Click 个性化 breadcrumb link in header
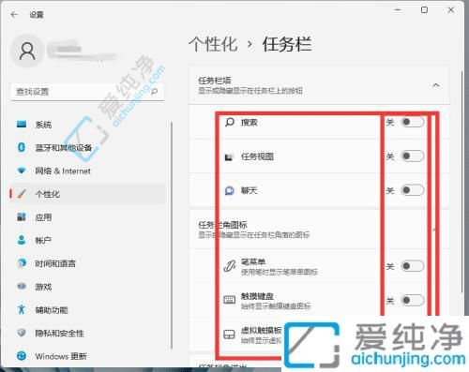This screenshot has width=469, height=372. click(x=214, y=44)
